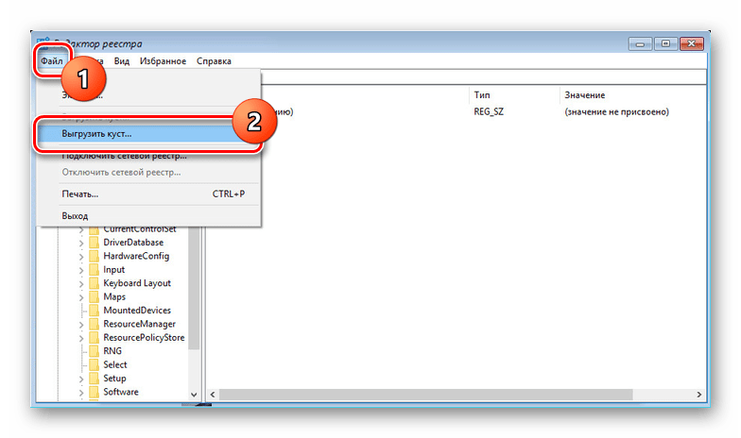Select the Input folder icon
This screenshot has height=438, width=741.
[x=95, y=270]
